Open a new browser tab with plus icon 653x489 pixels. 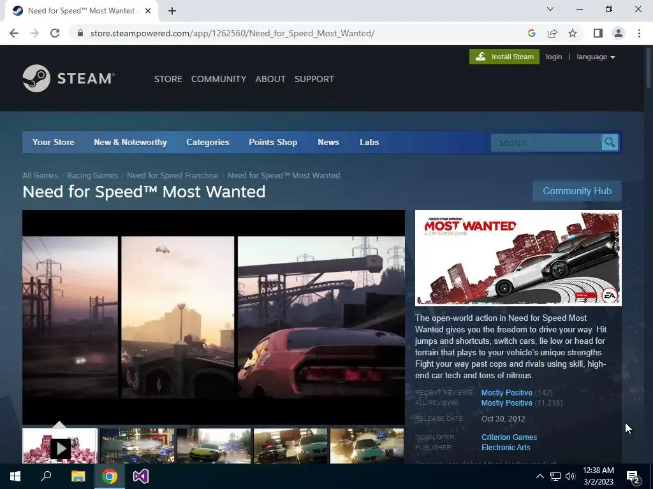click(172, 11)
